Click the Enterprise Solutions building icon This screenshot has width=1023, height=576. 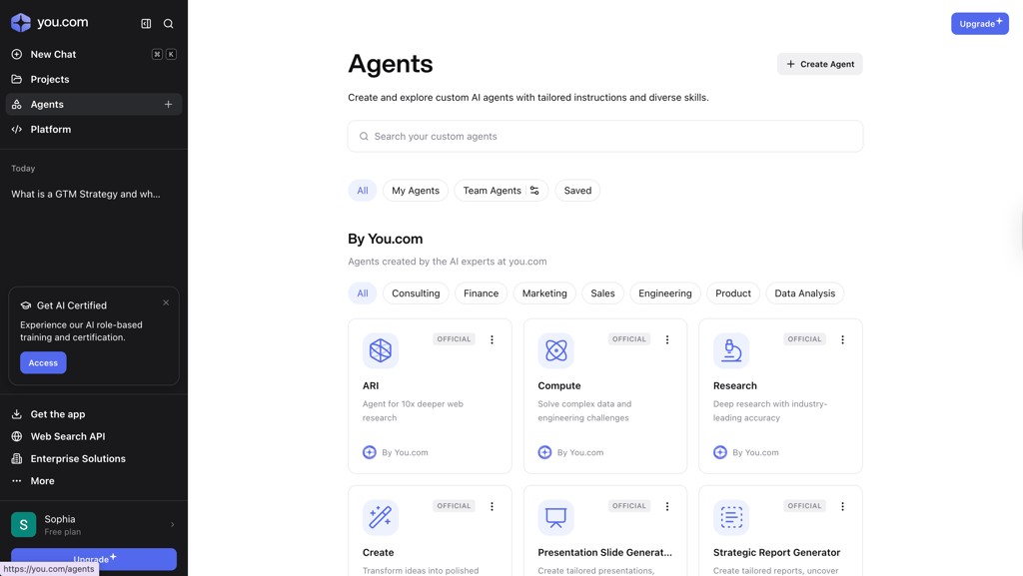17,459
